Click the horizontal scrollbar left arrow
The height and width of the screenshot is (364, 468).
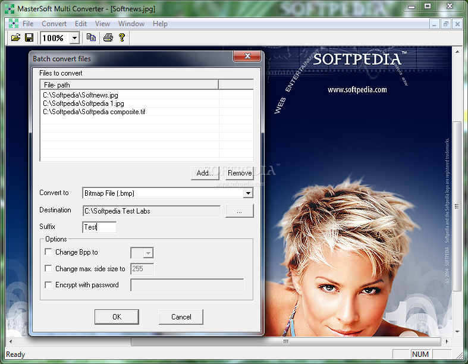[11, 341]
